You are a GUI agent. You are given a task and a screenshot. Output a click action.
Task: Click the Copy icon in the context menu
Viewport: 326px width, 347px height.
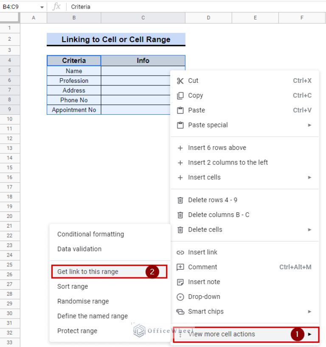[x=180, y=96]
